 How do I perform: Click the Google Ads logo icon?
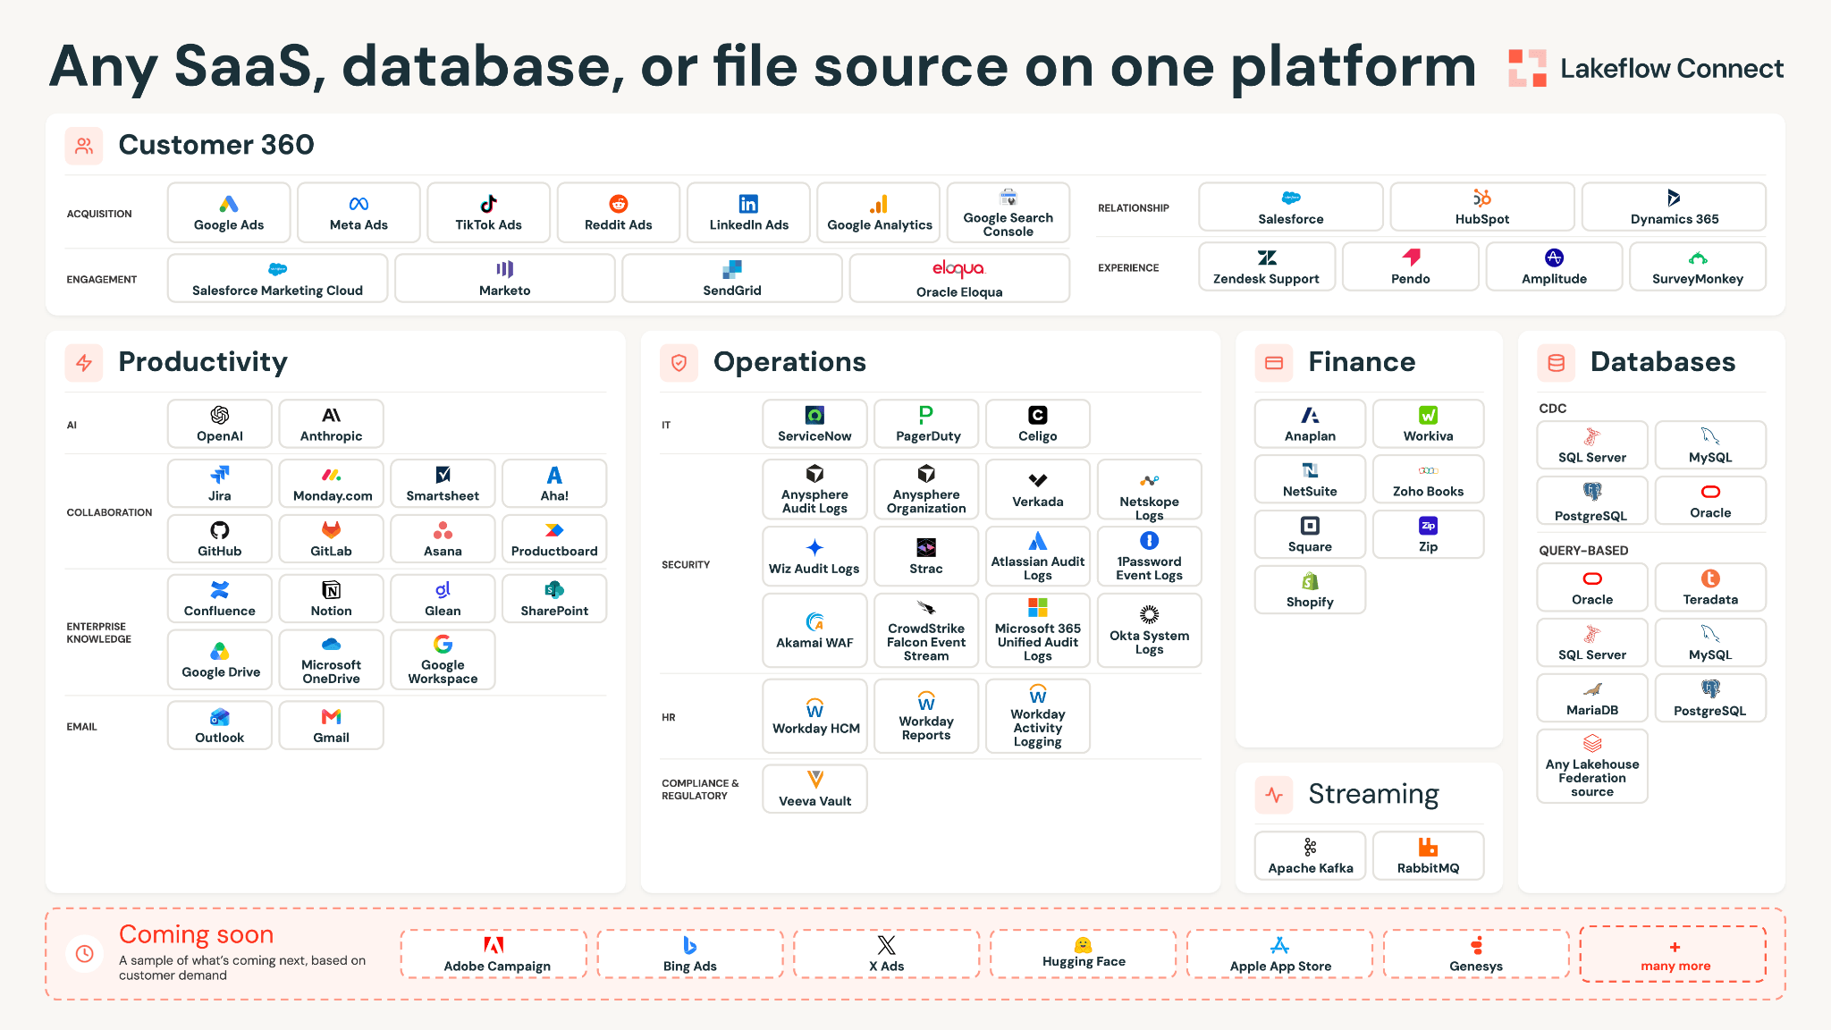point(229,204)
